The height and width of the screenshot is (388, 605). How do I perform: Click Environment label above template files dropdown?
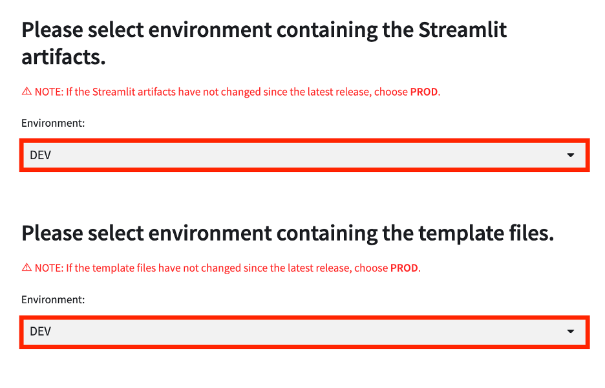click(53, 299)
